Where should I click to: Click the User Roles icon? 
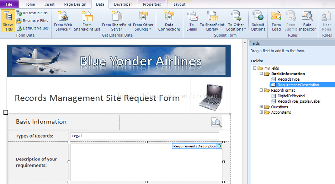point(327,16)
